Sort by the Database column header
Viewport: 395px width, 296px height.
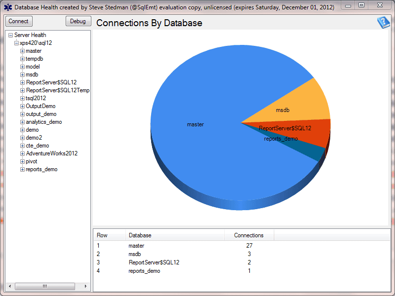[x=175, y=235]
